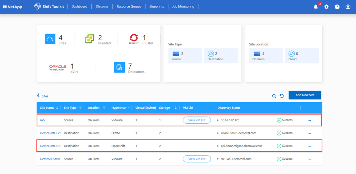The width and height of the screenshot is (356, 174).
Task: Refresh the sites list icon
Action: coord(282,96)
